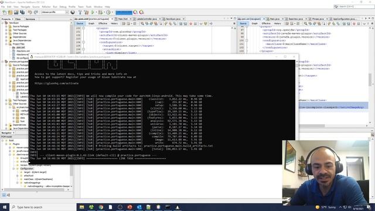Open the Window menu

tap(98, 6)
